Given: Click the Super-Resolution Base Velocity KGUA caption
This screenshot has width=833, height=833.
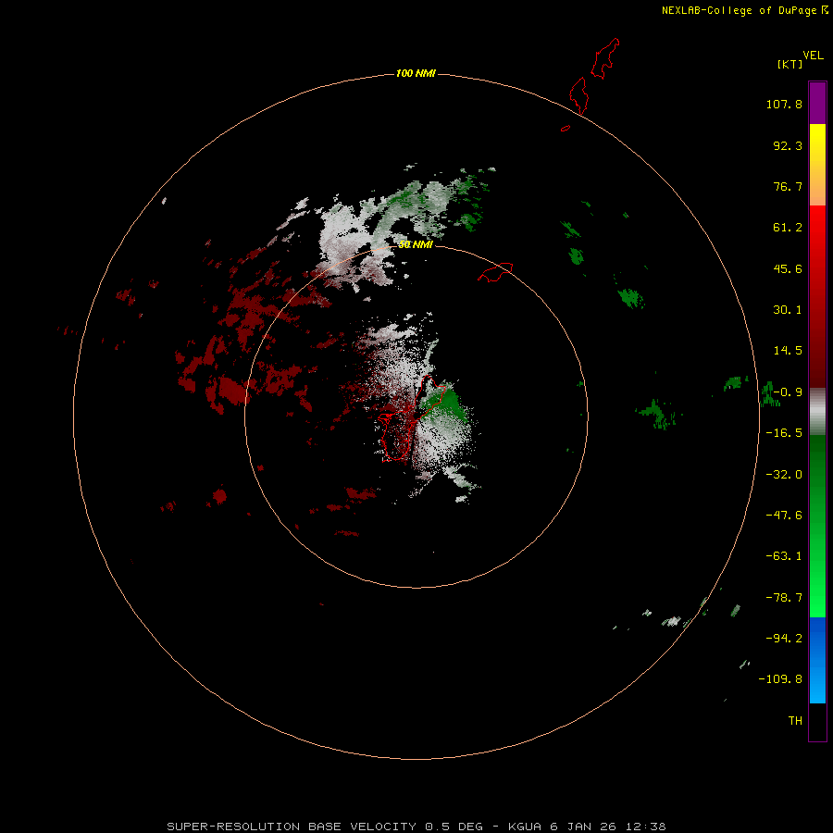Looking at the screenshot, I should point(416,827).
